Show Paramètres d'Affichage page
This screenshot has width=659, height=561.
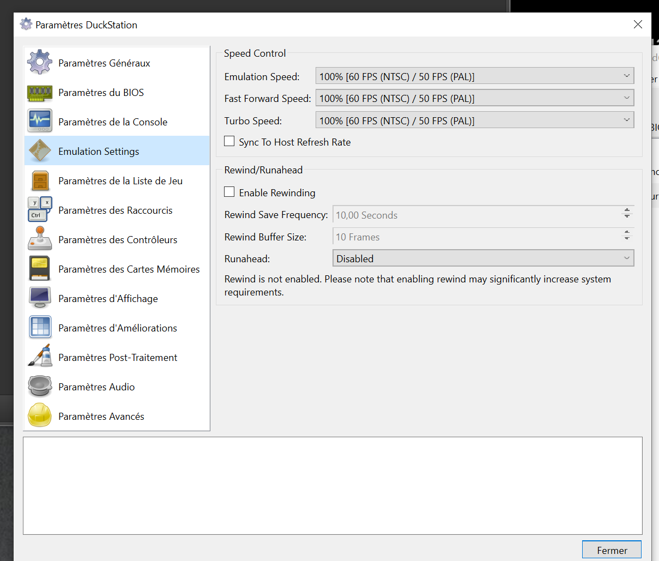[117, 298]
